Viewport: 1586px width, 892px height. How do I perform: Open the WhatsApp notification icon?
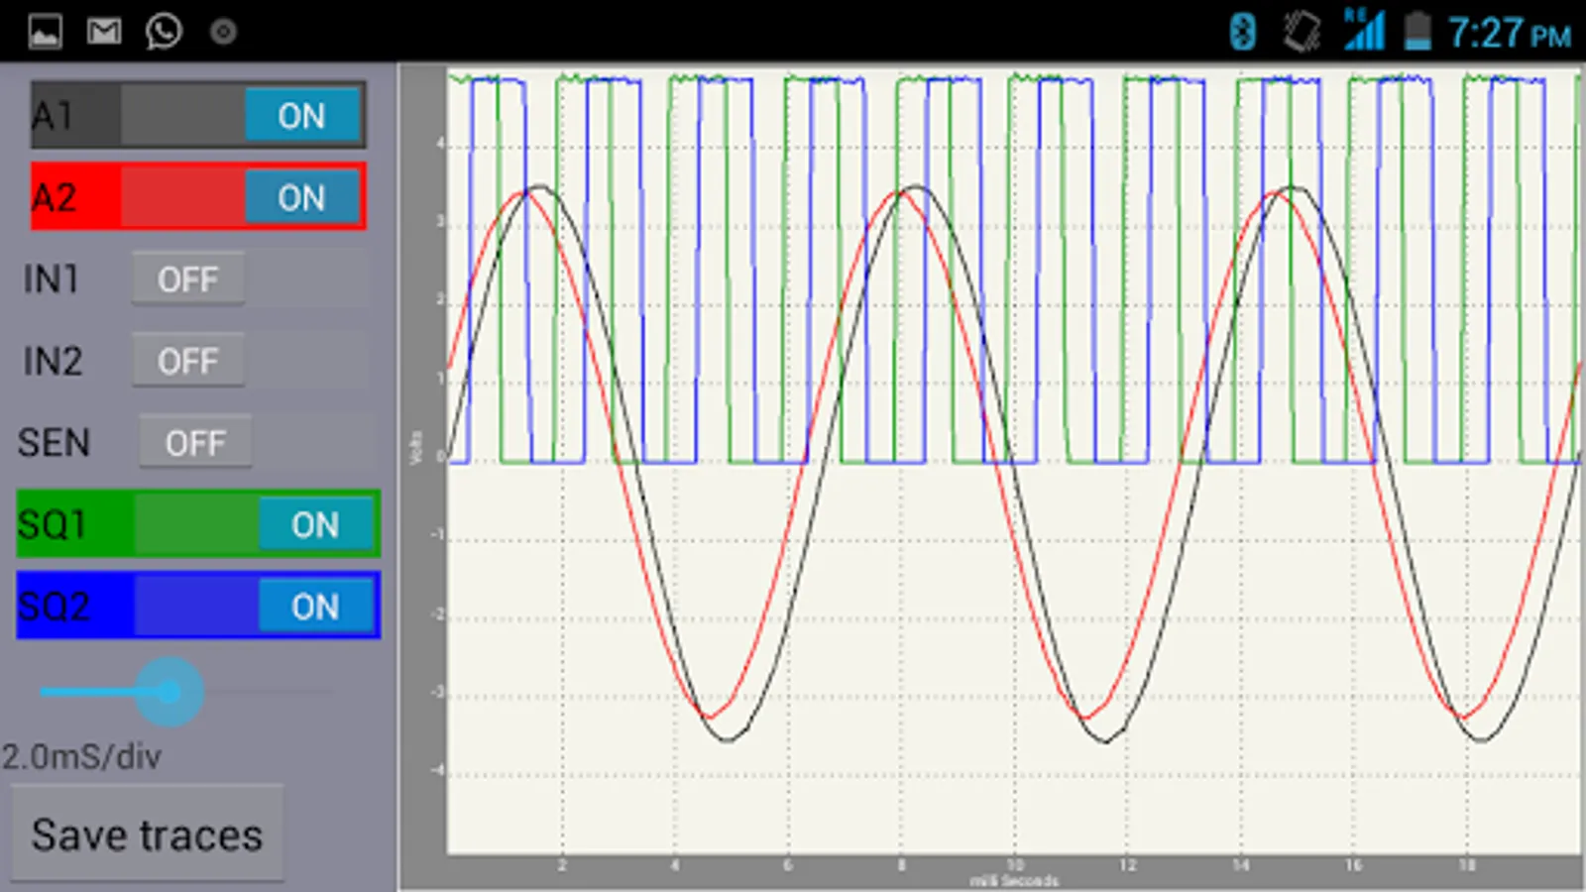164,32
